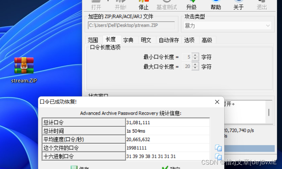282x169 pixels.
Task: Switch to the 明文 tab
Action: (x=146, y=40)
